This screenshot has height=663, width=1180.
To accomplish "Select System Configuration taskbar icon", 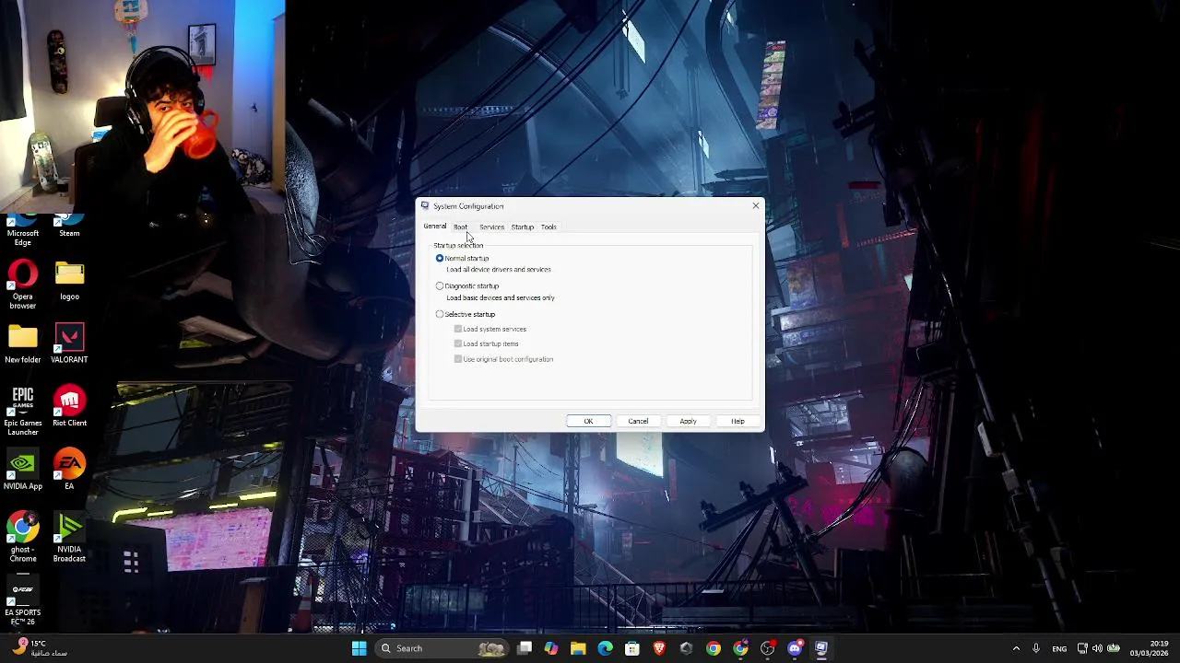I will pyautogui.click(x=821, y=648).
